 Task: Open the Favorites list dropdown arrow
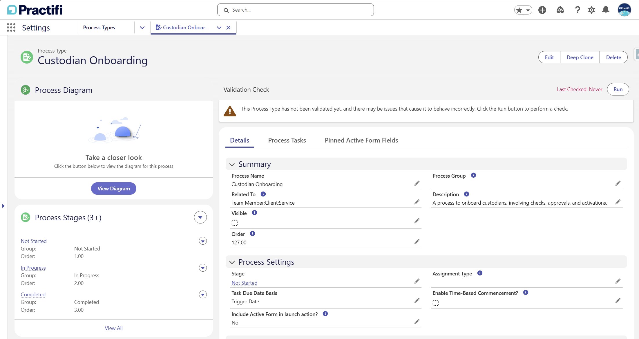[528, 10]
